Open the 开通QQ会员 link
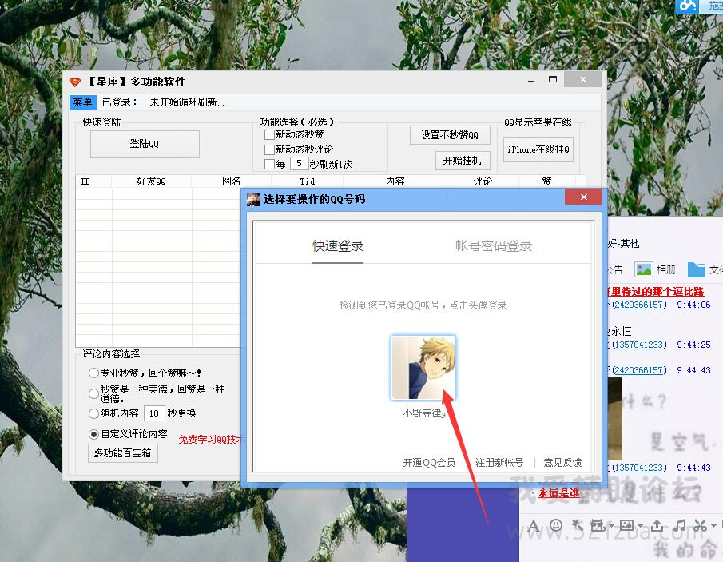The height and width of the screenshot is (562, 723). click(x=429, y=463)
